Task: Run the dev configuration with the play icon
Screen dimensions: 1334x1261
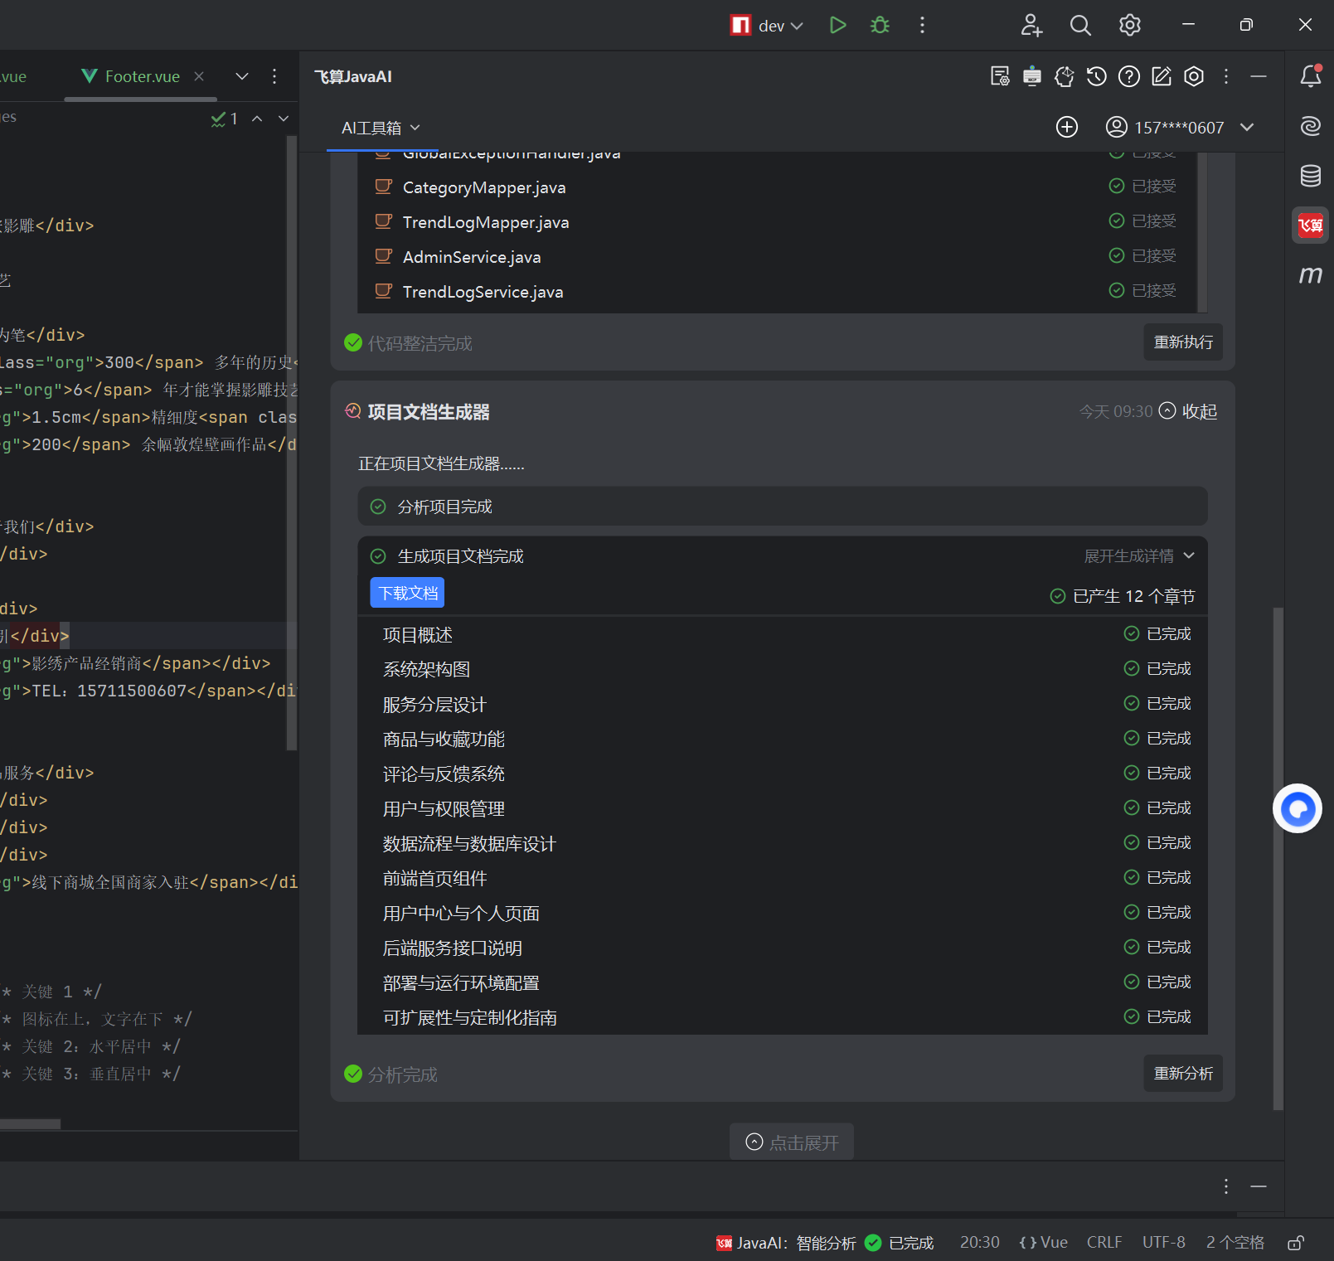Action: (838, 25)
